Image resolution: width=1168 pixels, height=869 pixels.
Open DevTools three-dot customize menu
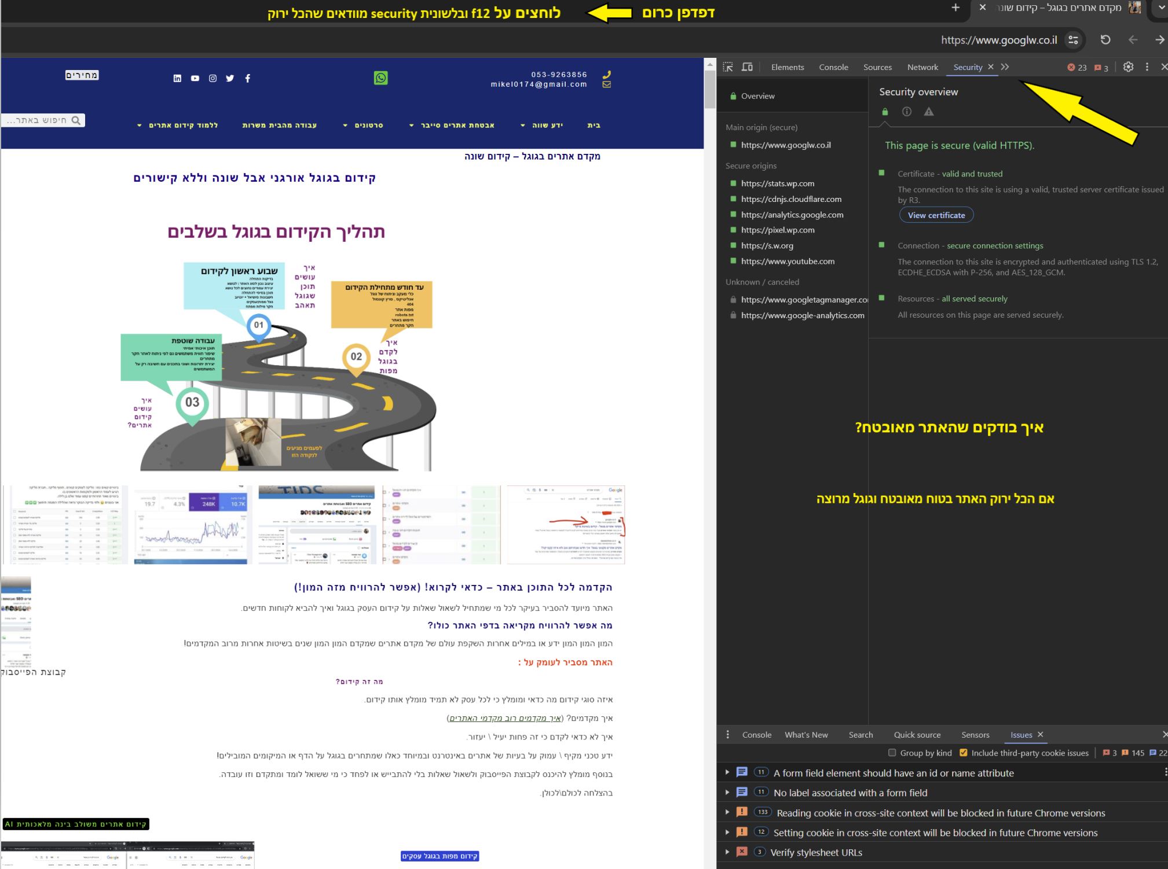pyautogui.click(x=1147, y=67)
